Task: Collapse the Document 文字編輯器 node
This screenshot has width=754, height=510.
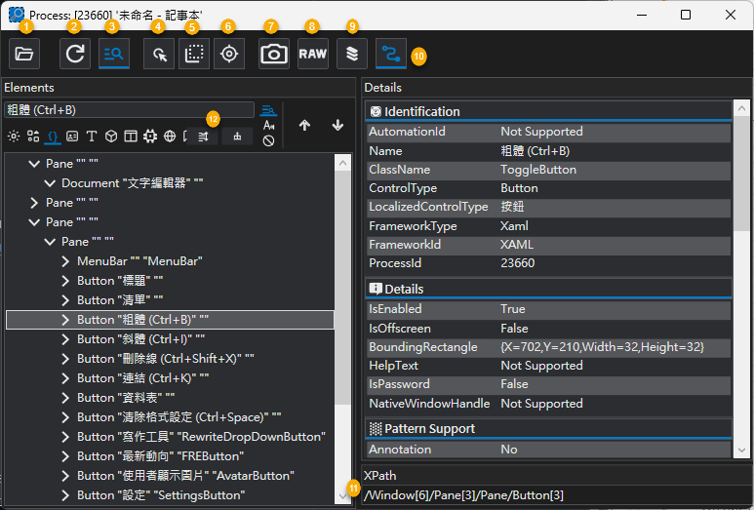Action: [50, 183]
